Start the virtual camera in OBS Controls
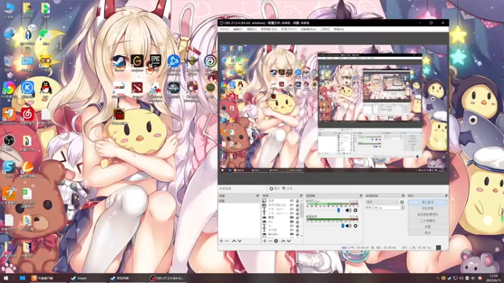This screenshot has height=283, width=504. [x=428, y=214]
